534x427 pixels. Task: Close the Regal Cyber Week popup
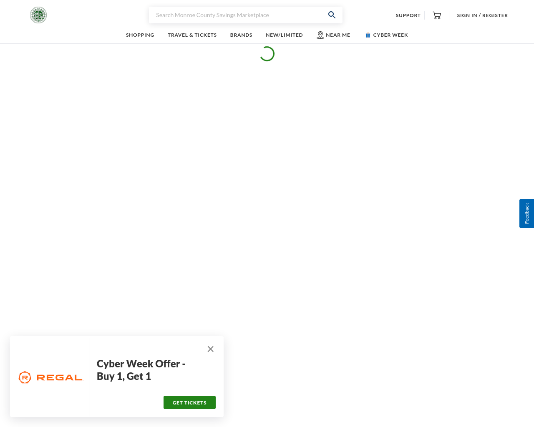(211, 349)
